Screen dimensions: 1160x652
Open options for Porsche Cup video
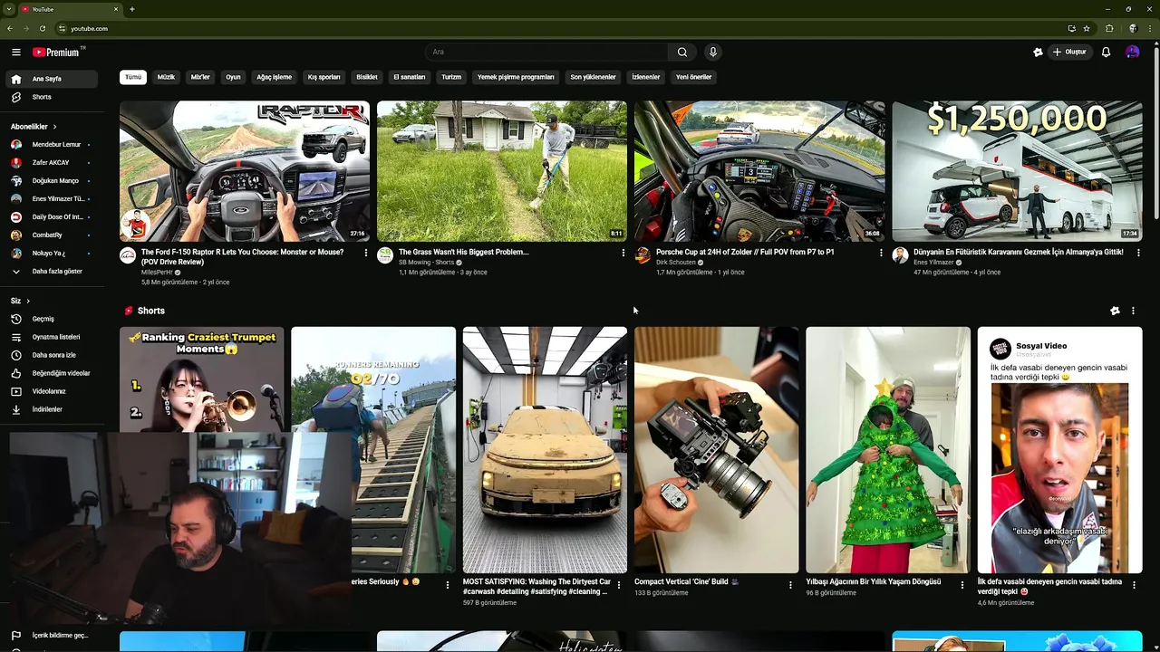[x=881, y=253]
